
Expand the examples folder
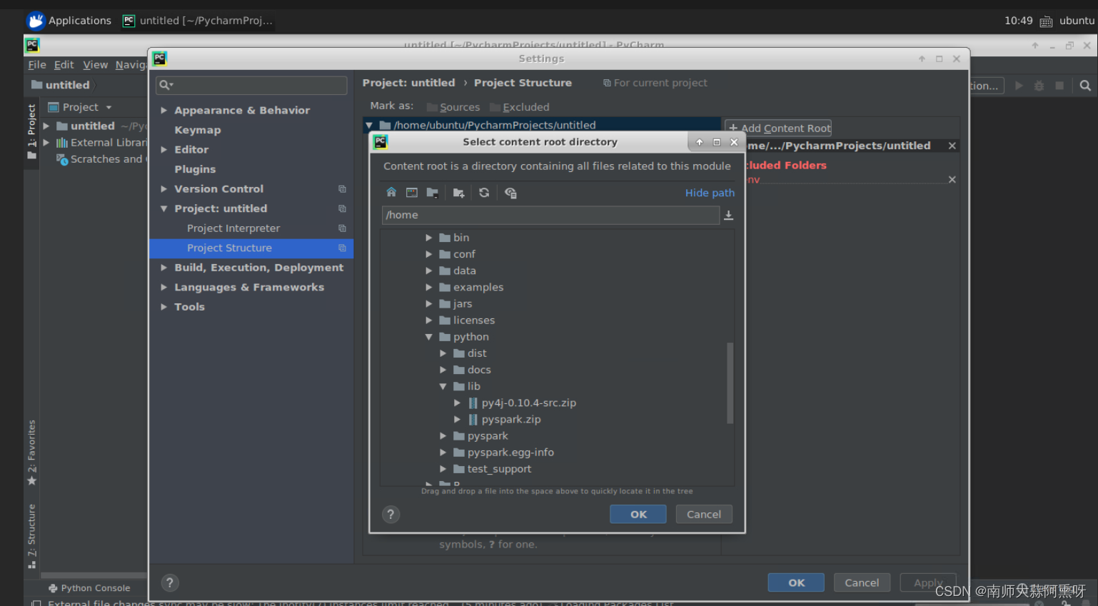(x=429, y=287)
